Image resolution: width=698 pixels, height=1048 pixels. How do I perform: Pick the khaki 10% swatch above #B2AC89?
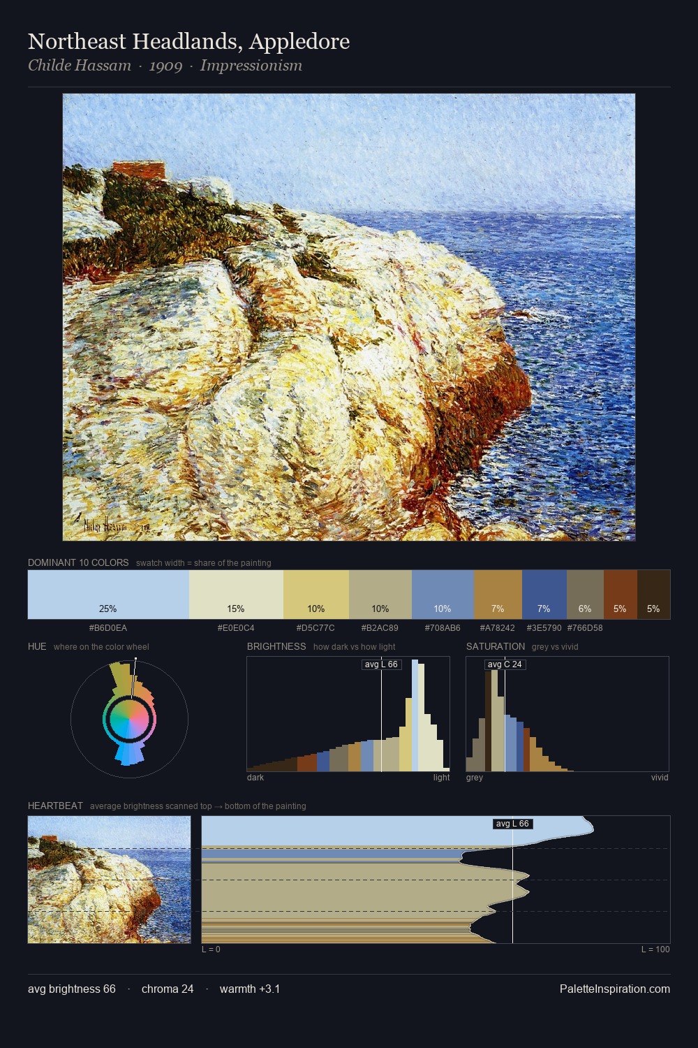(x=380, y=595)
